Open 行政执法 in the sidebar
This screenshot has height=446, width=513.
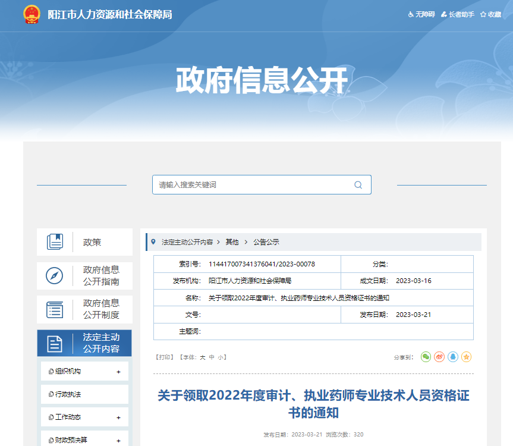(x=68, y=394)
